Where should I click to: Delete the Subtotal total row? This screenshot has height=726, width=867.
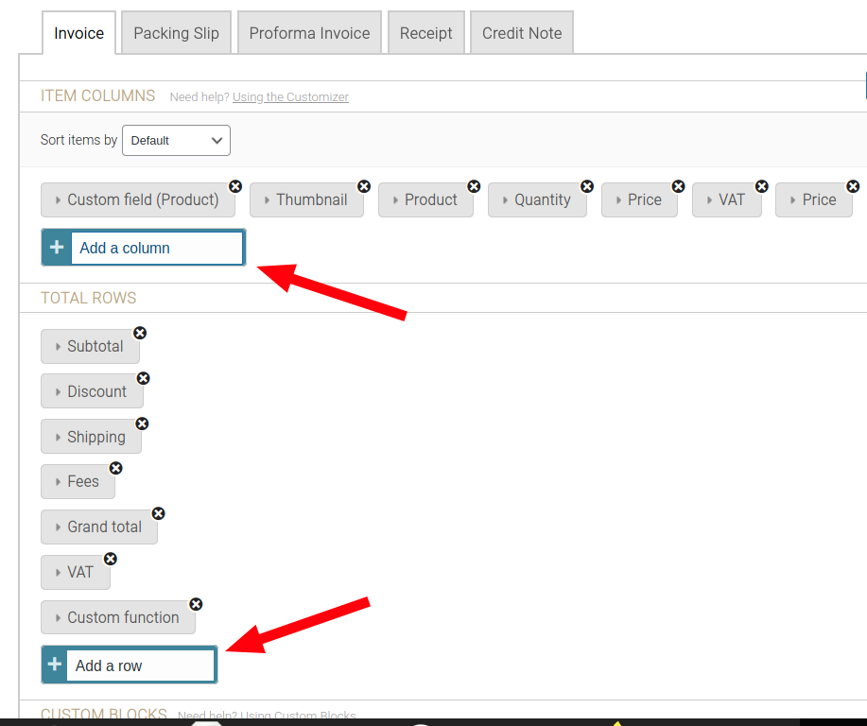point(140,333)
